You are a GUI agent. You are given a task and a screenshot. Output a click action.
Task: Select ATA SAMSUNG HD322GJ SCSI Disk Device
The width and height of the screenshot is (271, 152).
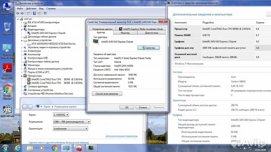pyautogui.click(x=53, y=44)
